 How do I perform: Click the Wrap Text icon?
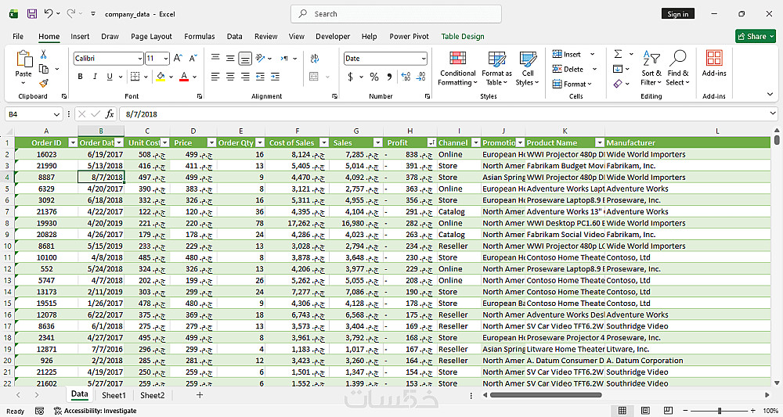pos(315,59)
